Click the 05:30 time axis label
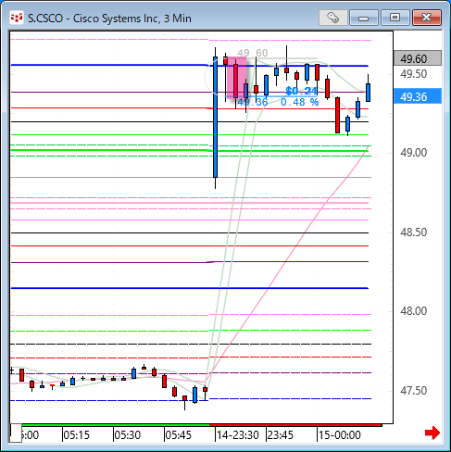Viewport: 451px width, 452px height. (x=128, y=435)
